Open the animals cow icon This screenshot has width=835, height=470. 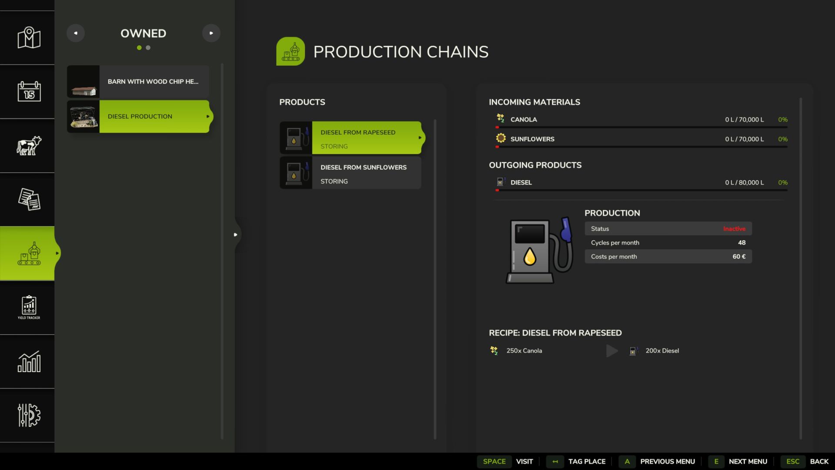pyautogui.click(x=29, y=145)
